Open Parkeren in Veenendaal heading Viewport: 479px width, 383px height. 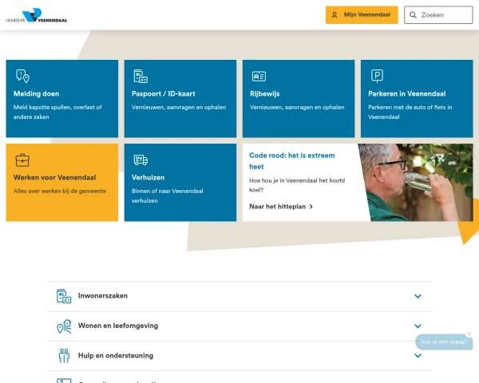click(x=406, y=94)
